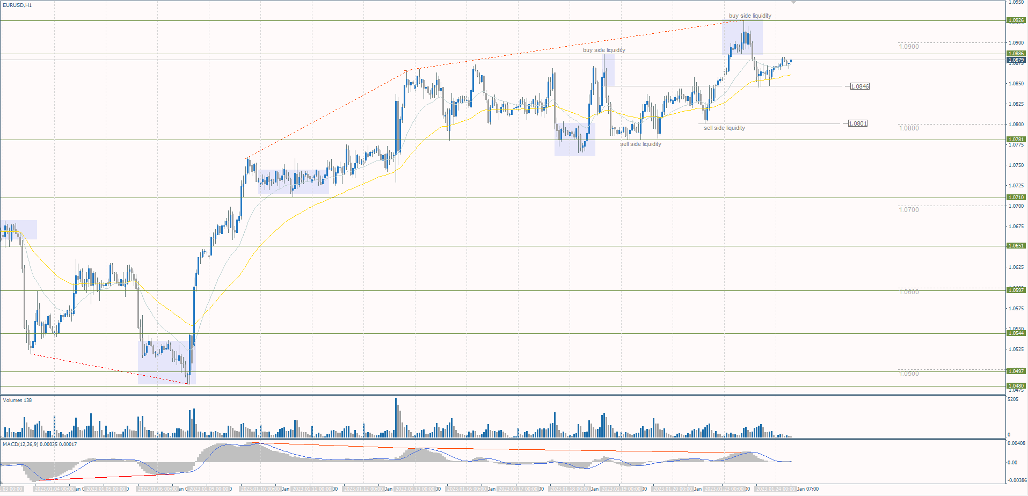Click the 2023.01.04 00:00 date marker
The width and height of the screenshot is (1028, 496).
[54, 489]
